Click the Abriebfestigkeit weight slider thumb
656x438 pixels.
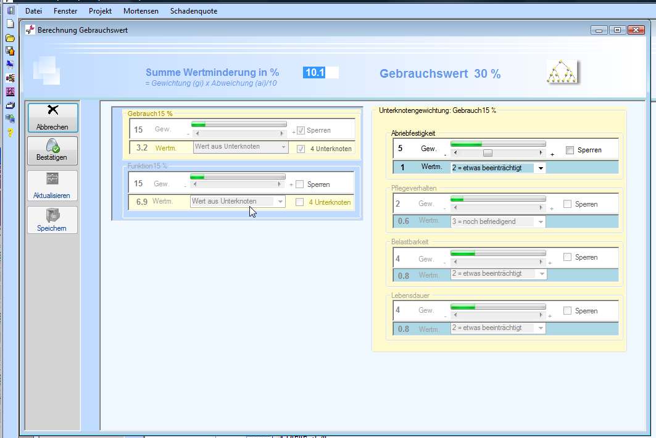tap(488, 153)
